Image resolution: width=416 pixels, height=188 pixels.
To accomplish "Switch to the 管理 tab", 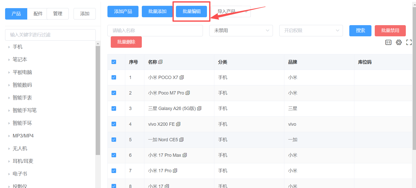I will click(x=58, y=14).
